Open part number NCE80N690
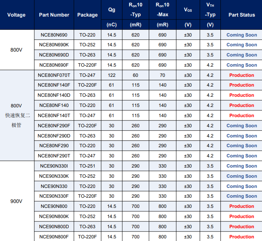Screen dimensions: 262x241 [x=54, y=35]
